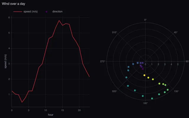The height and width of the screenshot is (118, 189).
Task: Click the polar radial tick label 3
Action: [165, 64]
